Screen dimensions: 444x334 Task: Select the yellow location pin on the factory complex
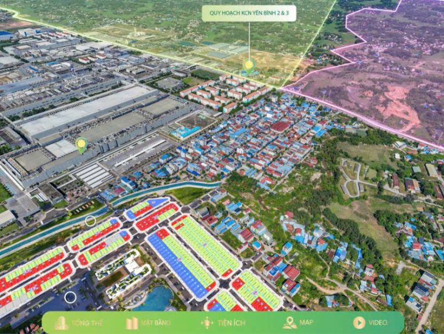81,144
